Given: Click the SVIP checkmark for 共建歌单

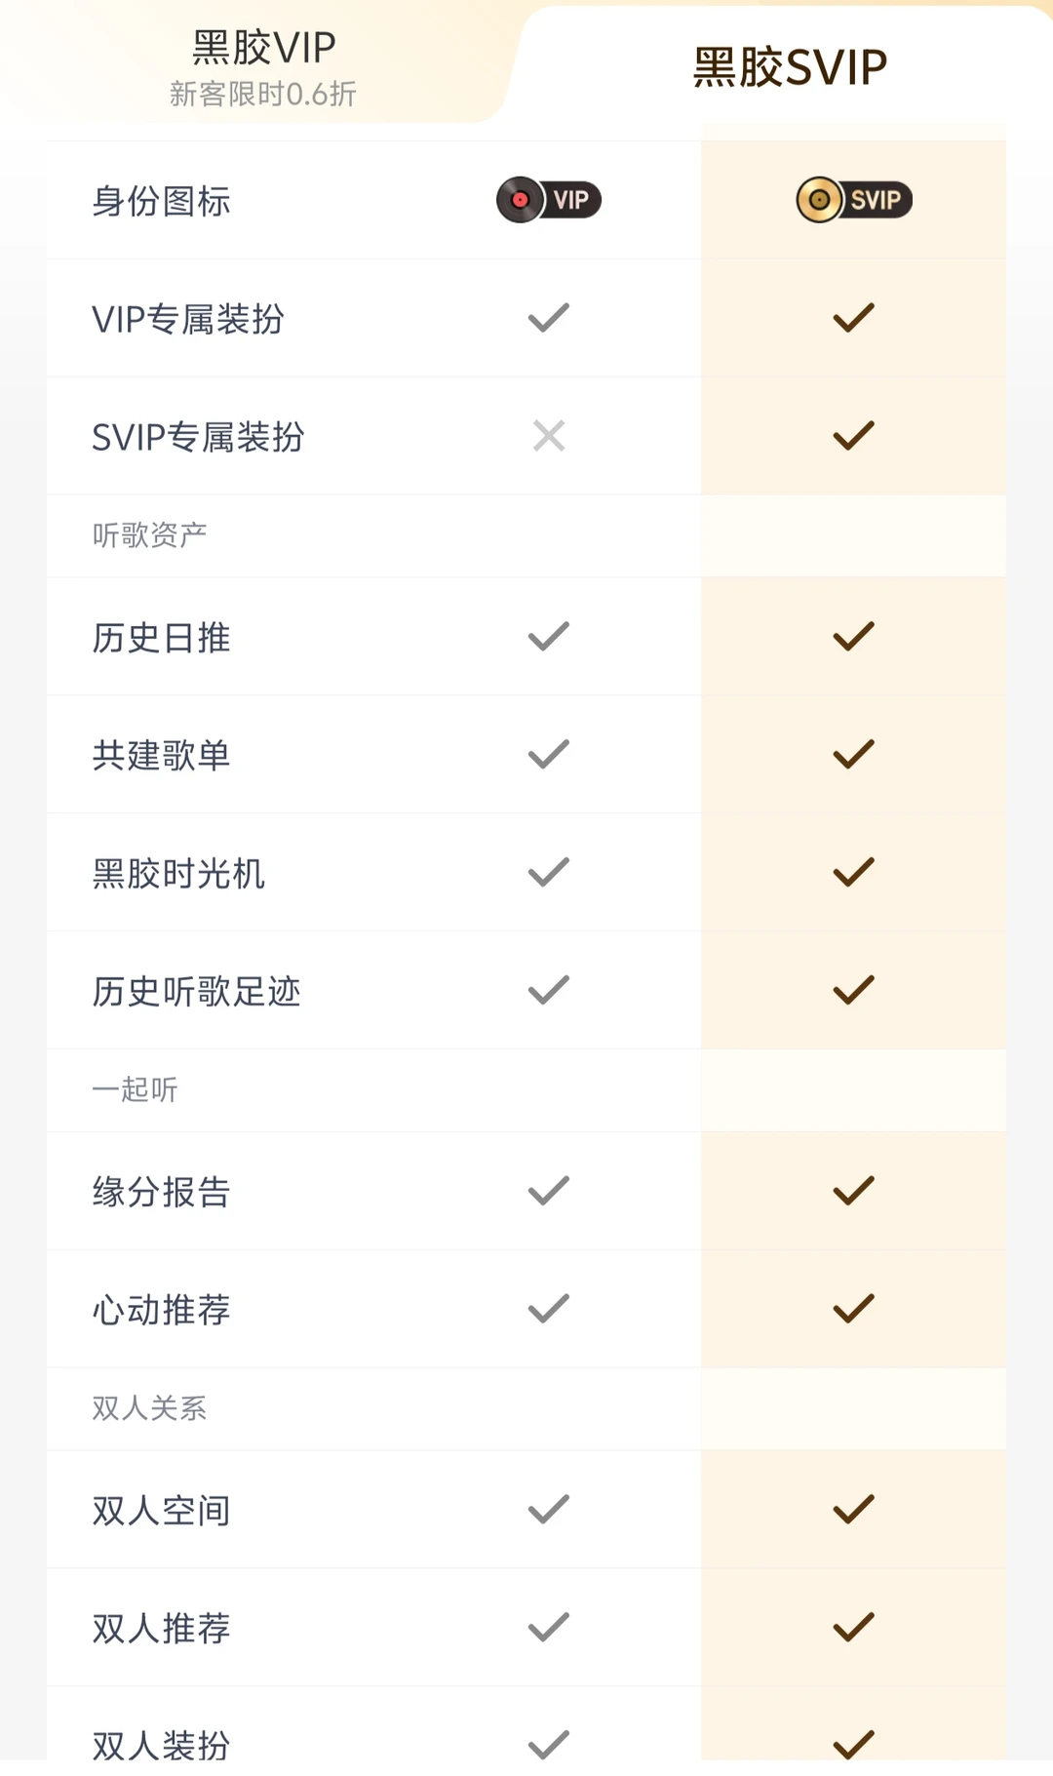Looking at the screenshot, I should [854, 754].
